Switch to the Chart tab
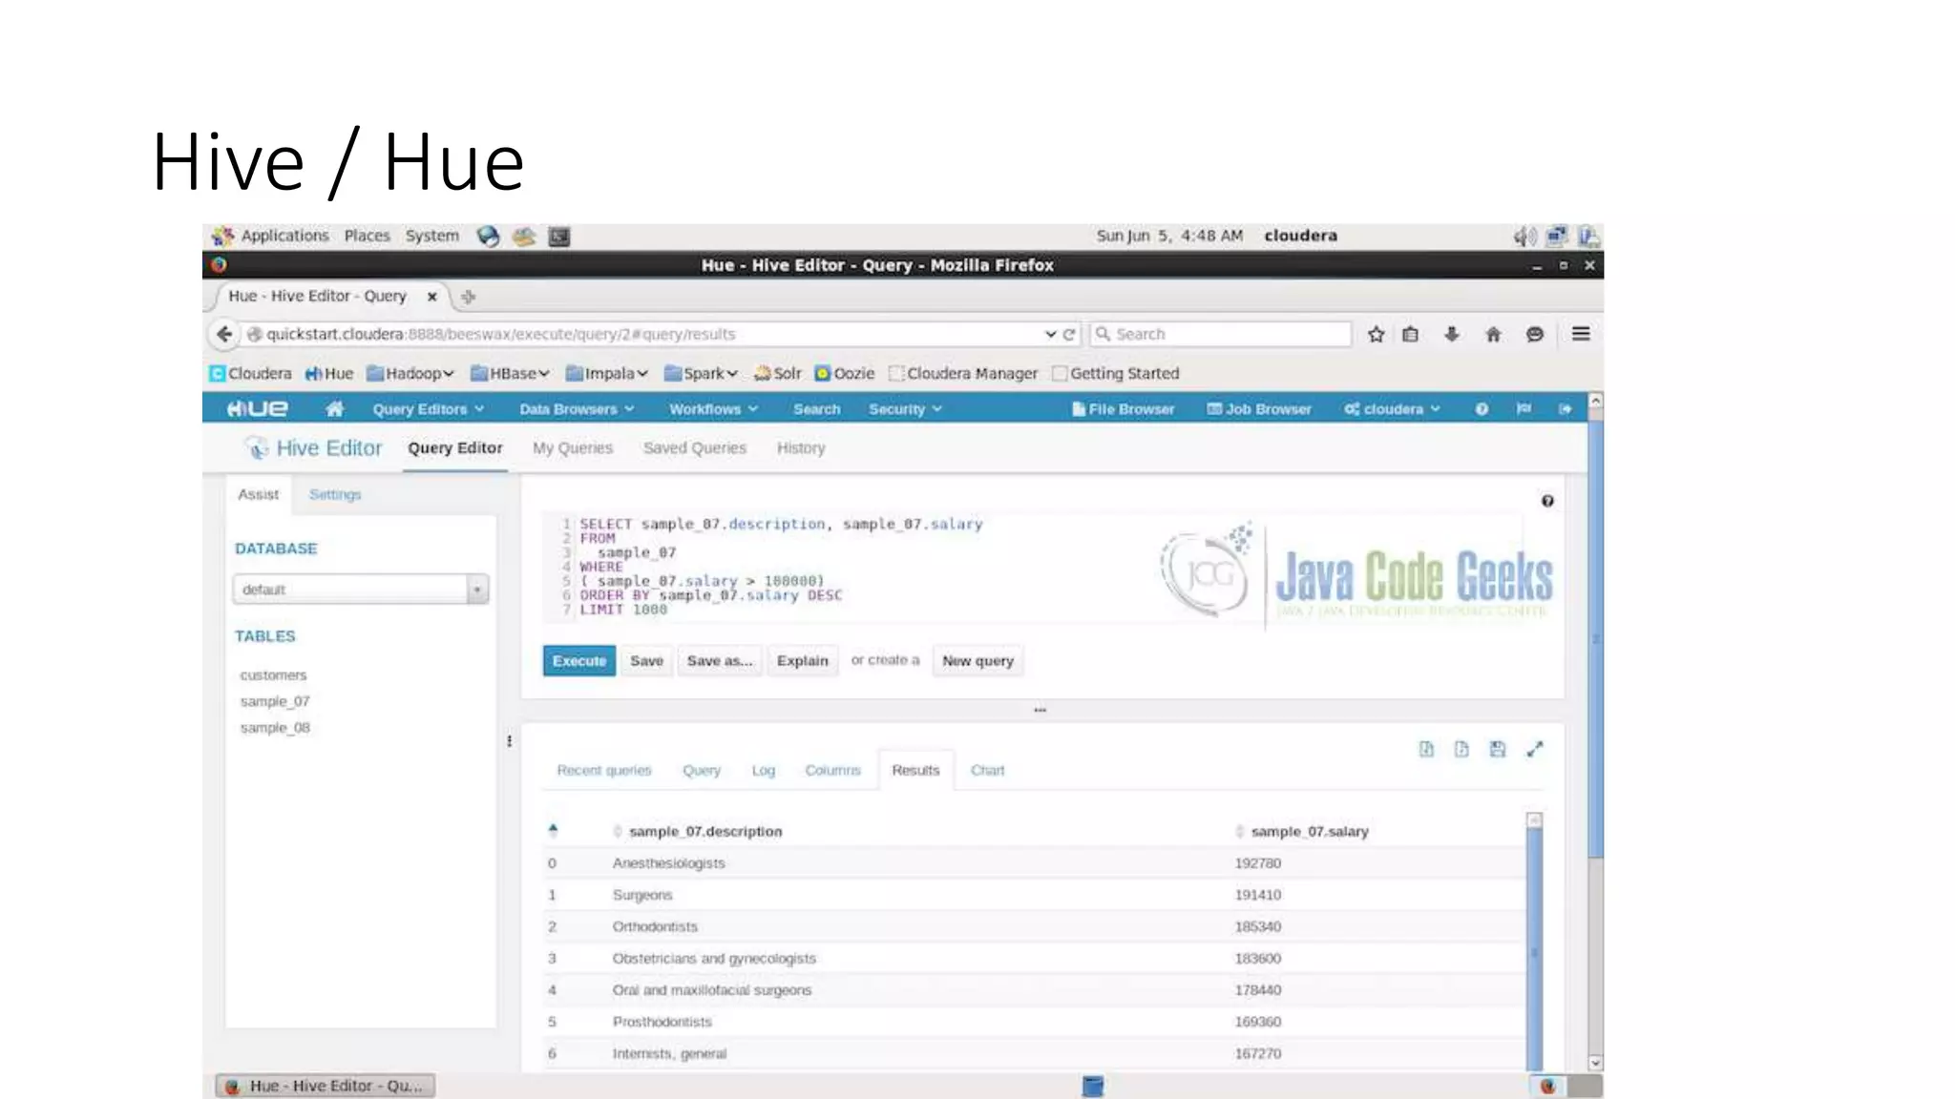Viewport: 1955px width, 1099px height. (987, 770)
